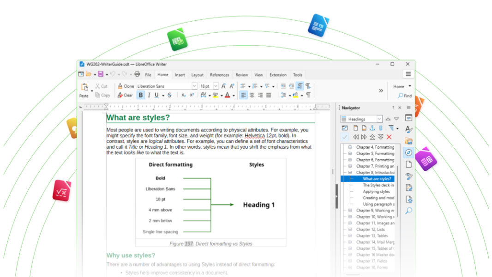492x277 pixels.
Task: Set a reminder in Navigator
Action: pos(381,128)
